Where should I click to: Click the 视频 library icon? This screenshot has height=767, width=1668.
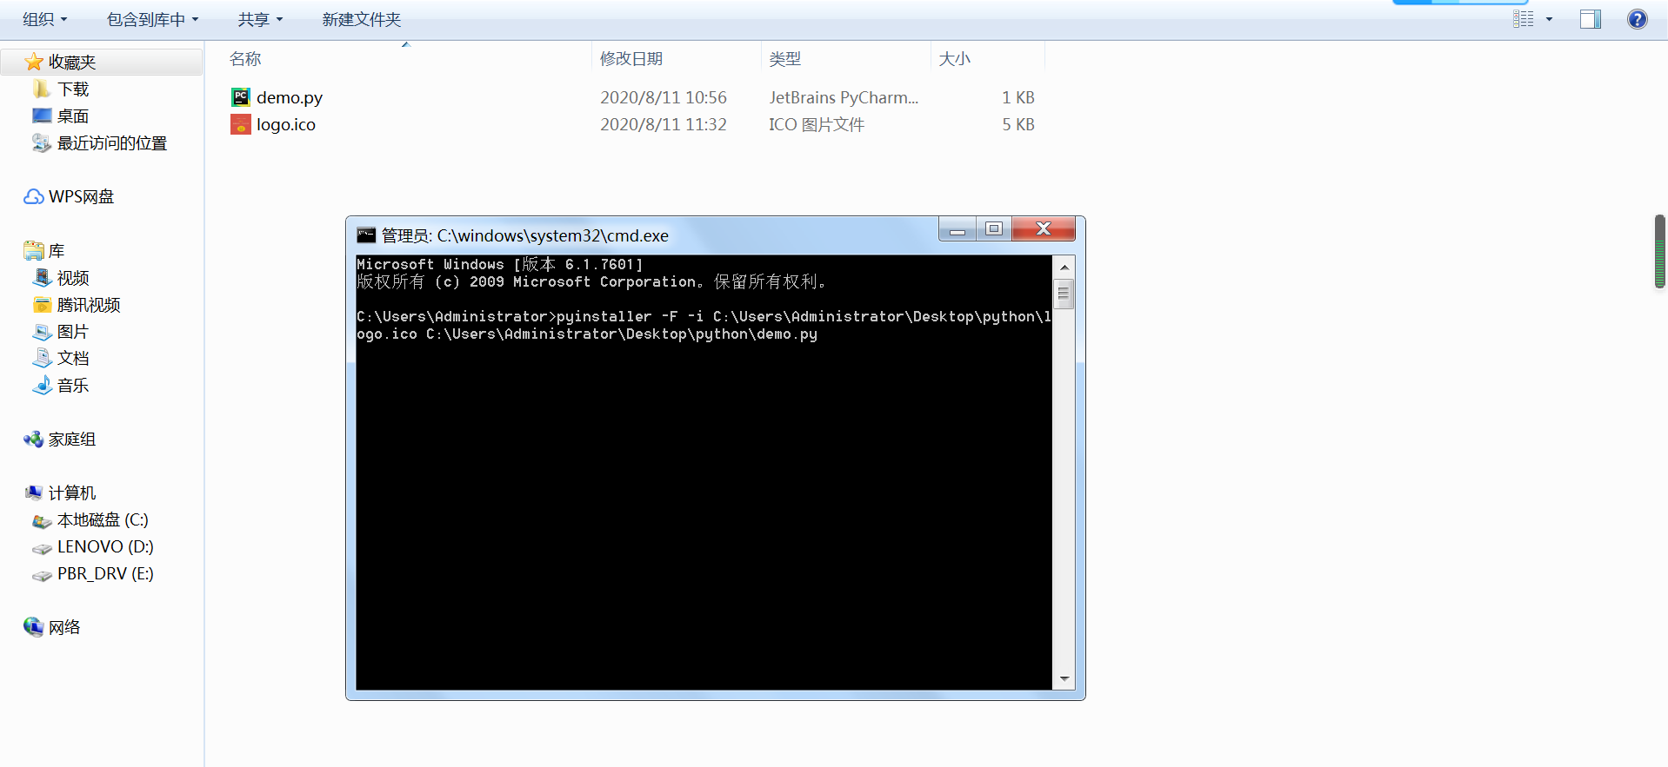pyautogui.click(x=42, y=278)
